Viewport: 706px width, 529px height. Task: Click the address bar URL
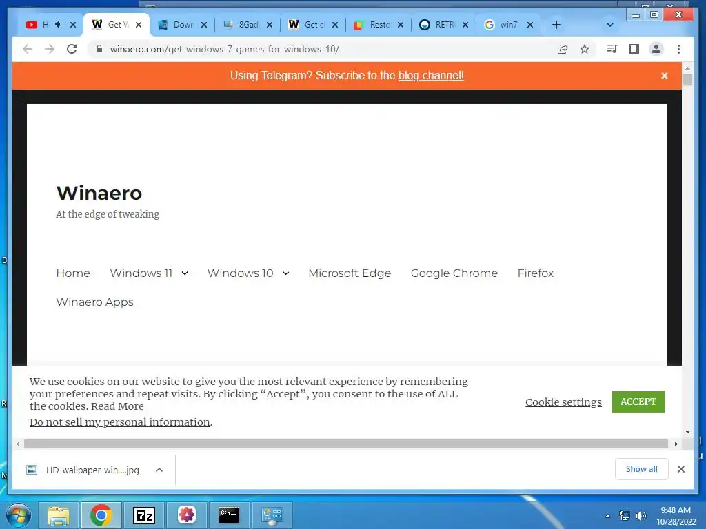tap(225, 49)
